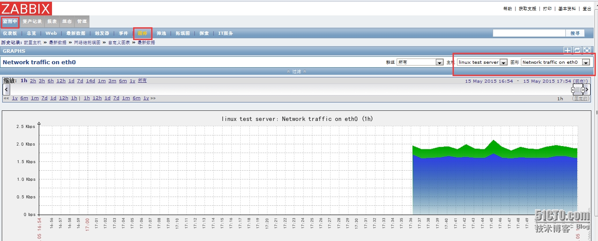The height and width of the screenshot is (241, 598).
Task: Go to 总览 submenu
Action: (31, 33)
